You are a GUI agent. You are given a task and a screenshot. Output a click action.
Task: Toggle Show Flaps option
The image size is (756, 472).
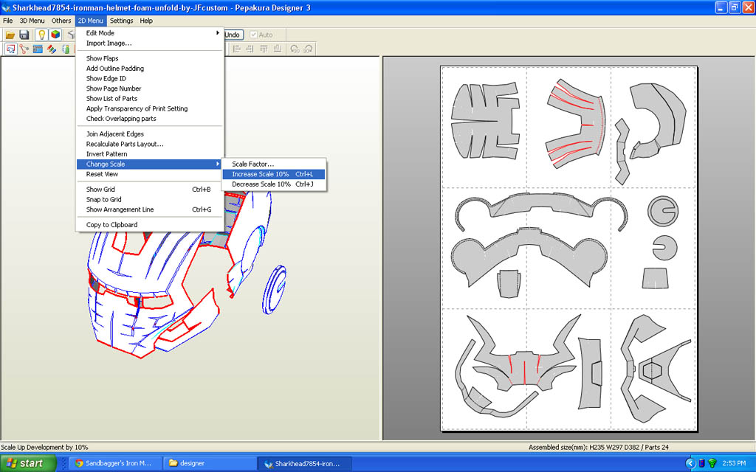coord(150,58)
